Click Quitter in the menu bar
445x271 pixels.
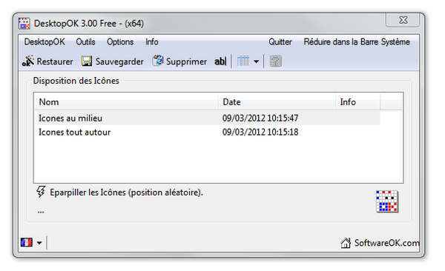pyautogui.click(x=280, y=42)
